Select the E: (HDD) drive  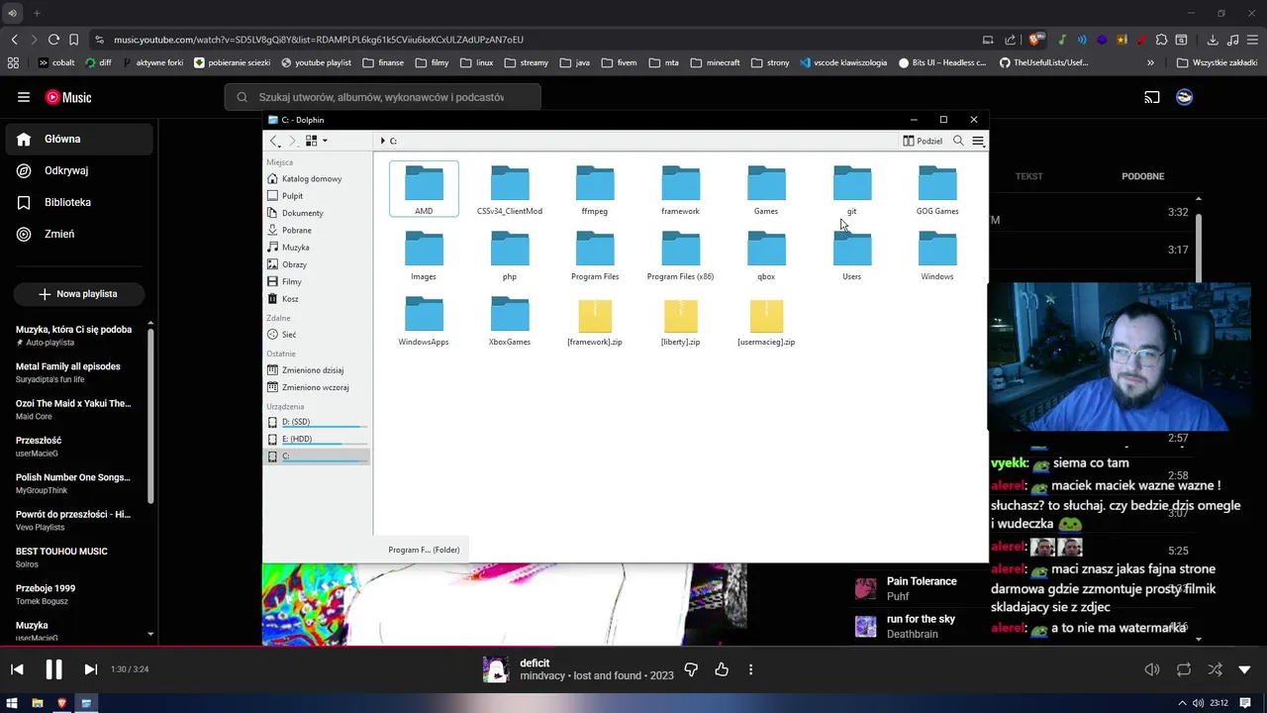pos(317,440)
